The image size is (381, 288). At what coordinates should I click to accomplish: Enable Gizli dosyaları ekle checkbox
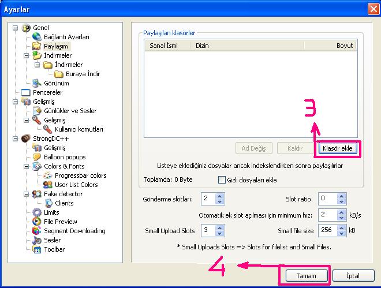222,180
